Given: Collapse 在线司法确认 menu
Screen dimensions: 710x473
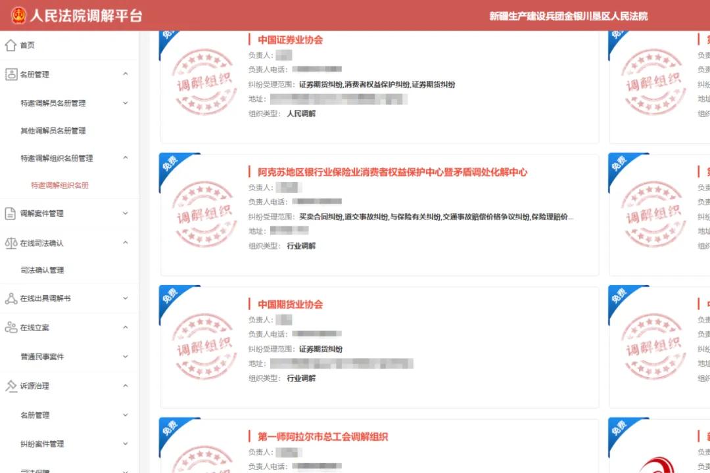Looking at the screenshot, I should point(126,242).
